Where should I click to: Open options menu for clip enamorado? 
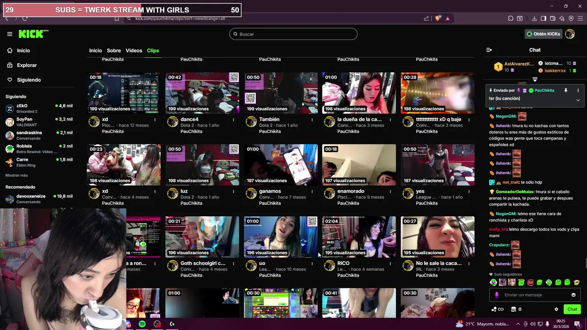coord(390,192)
